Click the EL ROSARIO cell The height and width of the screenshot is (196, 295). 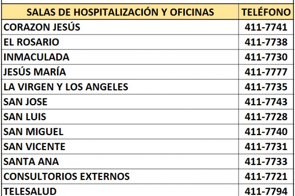(x=120, y=42)
